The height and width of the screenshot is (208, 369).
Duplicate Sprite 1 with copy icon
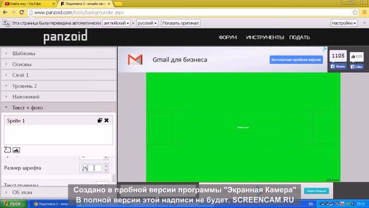click(100, 120)
